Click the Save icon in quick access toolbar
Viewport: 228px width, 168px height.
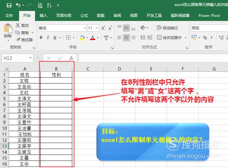click(9, 5)
